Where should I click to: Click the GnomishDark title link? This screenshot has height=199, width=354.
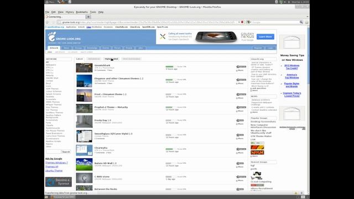(x=102, y=65)
